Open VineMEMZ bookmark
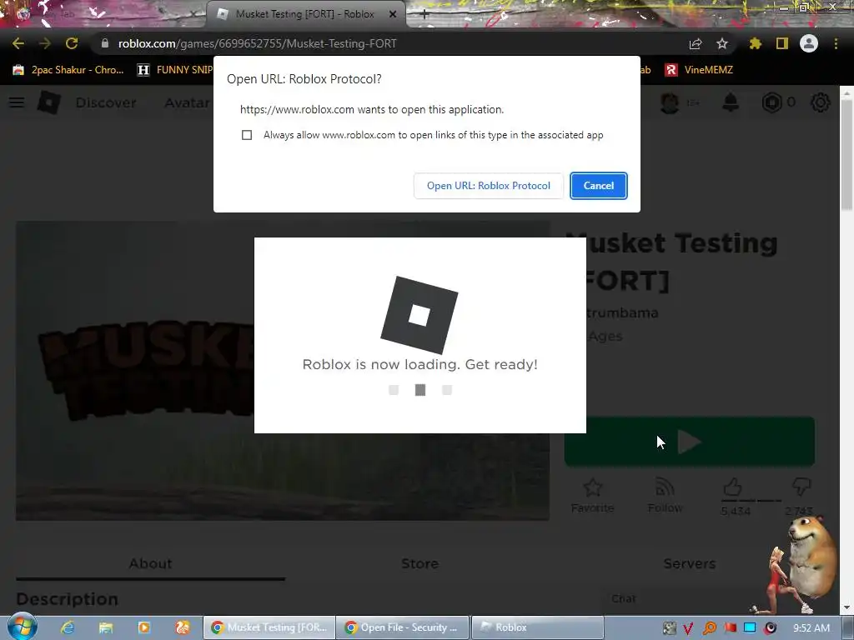The width and height of the screenshot is (854, 640). [700, 70]
